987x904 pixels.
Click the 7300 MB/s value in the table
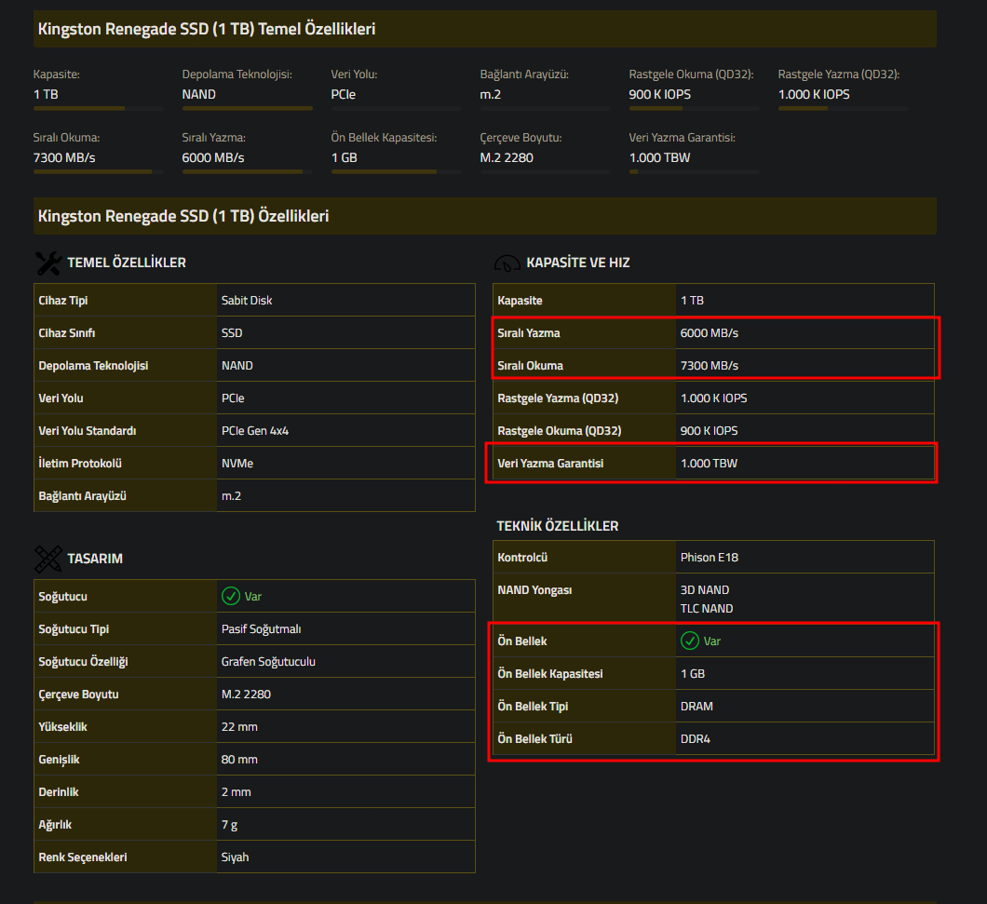point(710,366)
